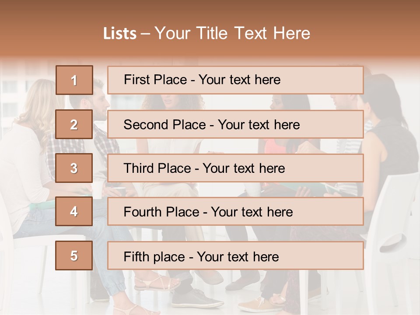The width and height of the screenshot is (420, 315).
Task: Click 'Second Place - Your text here' bar
Action: (x=235, y=125)
